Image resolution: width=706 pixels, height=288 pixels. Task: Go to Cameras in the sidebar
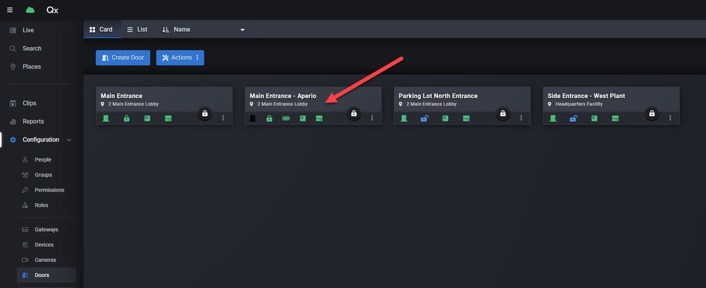pyautogui.click(x=45, y=260)
